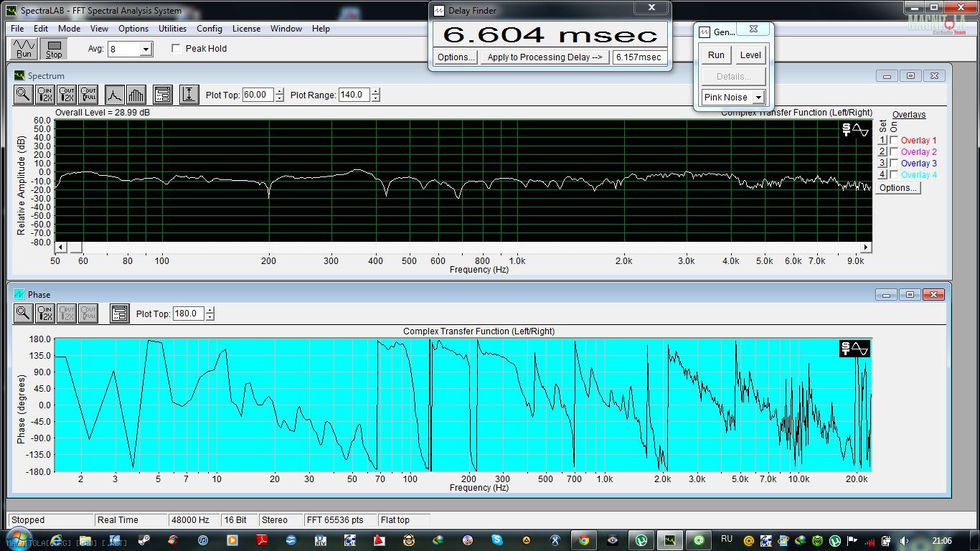Increase Phase Plot Top with up arrow

[x=209, y=310]
